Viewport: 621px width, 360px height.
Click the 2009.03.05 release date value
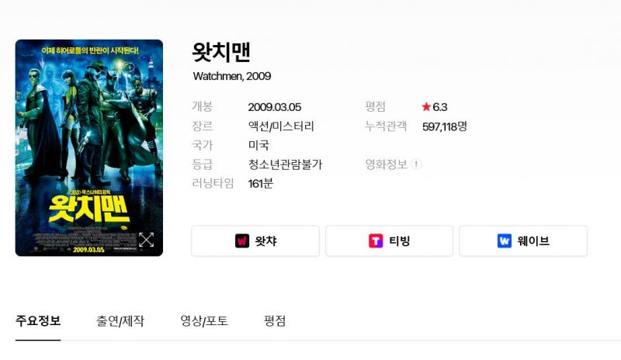275,107
